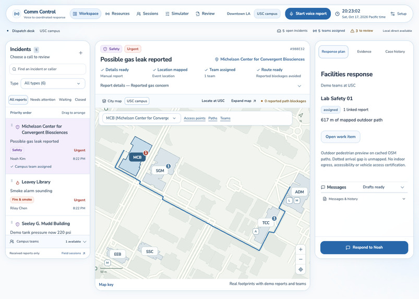Click the fire icon on Leavey Library incident
The image size is (419, 299).
[18, 183]
